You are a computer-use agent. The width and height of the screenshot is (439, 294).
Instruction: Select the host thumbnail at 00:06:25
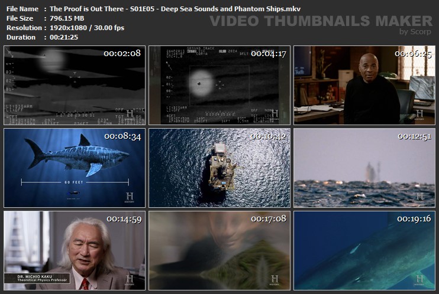tap(364, 85)
